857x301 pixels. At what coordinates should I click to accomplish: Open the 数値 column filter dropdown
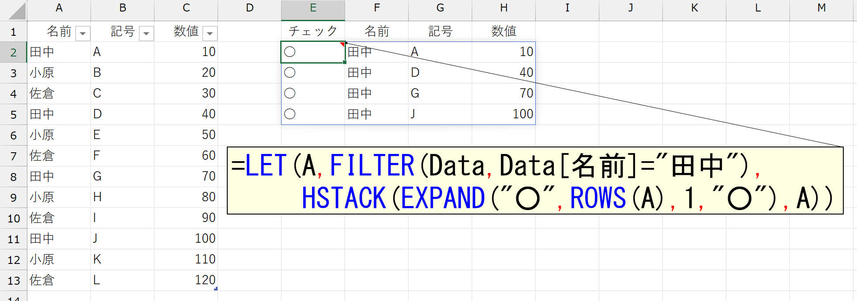[210, 34]
